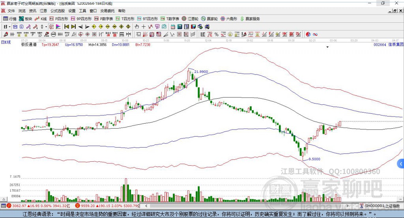Click the small black triangle chart marker
The width and height of the screenshot is (404, 218).
tap(327, 47)
